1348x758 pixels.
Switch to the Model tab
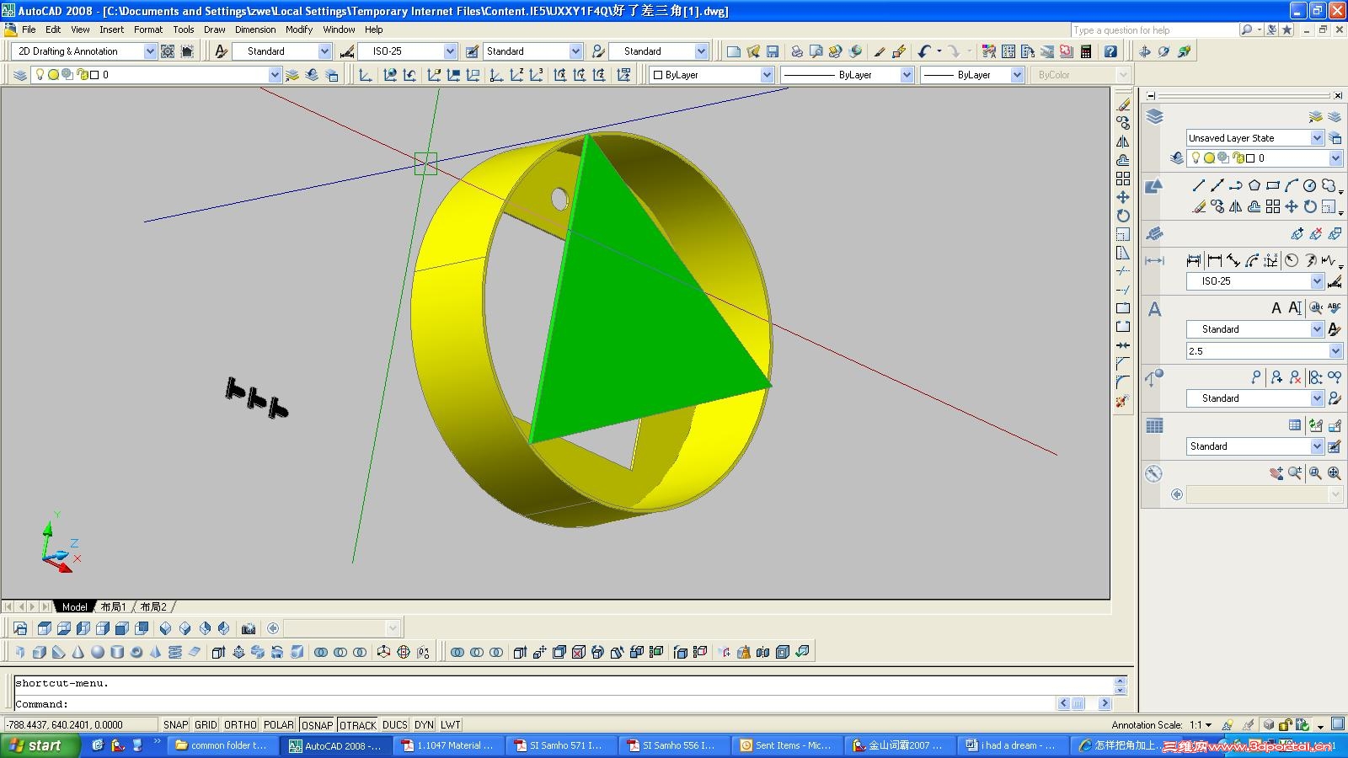click(74, 607)
